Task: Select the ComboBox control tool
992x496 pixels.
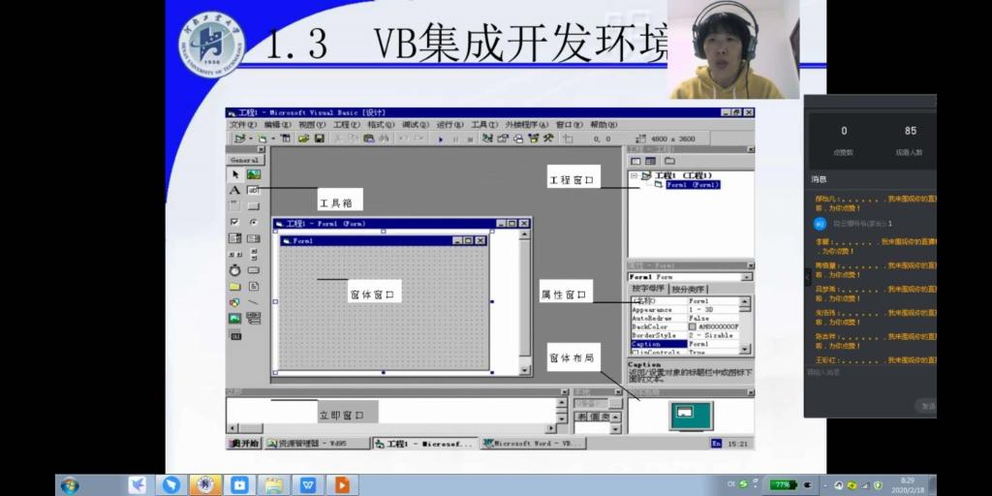Action: pyautogui.click(x=234, y=238)
